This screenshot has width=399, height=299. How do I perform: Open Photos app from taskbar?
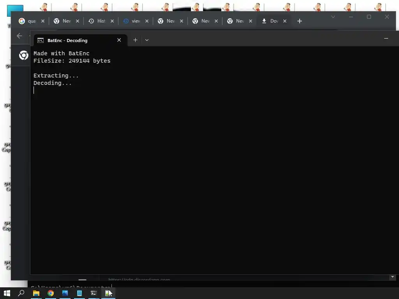pyautogui.click(x=65, y=294)
